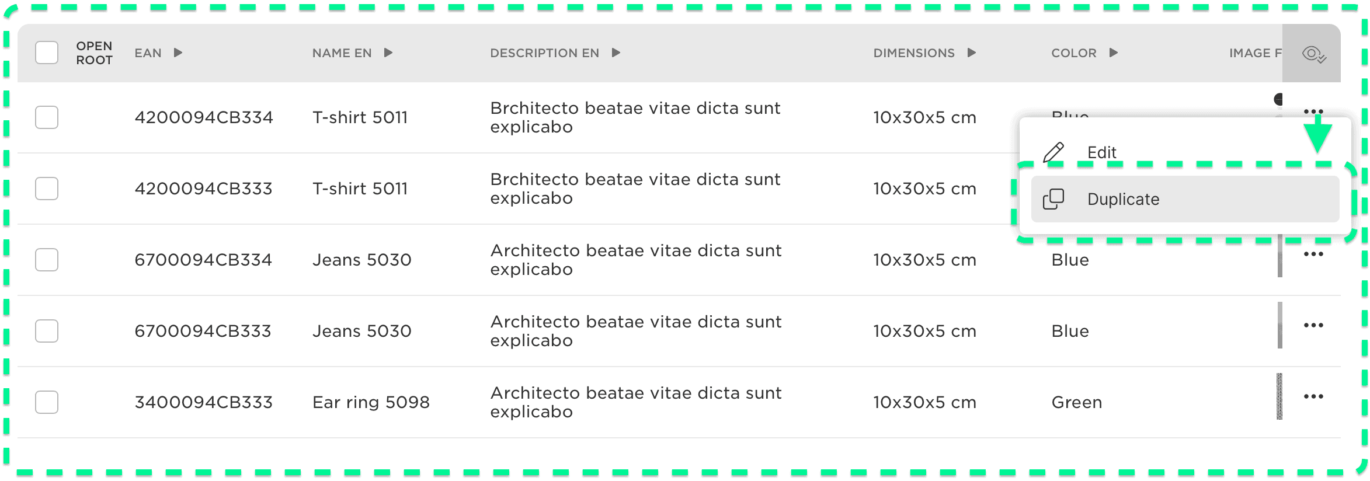Click the column visibility eye icon in the header
This screenshot has width=1370, height=481.
pos(1313,54)
